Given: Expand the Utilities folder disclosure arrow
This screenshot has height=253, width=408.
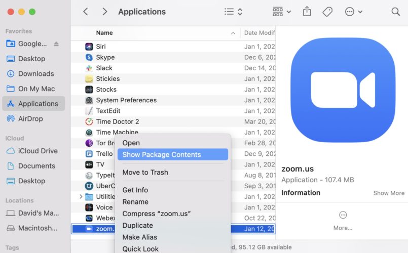Looking at the screenshot, I should pos(81,197).
